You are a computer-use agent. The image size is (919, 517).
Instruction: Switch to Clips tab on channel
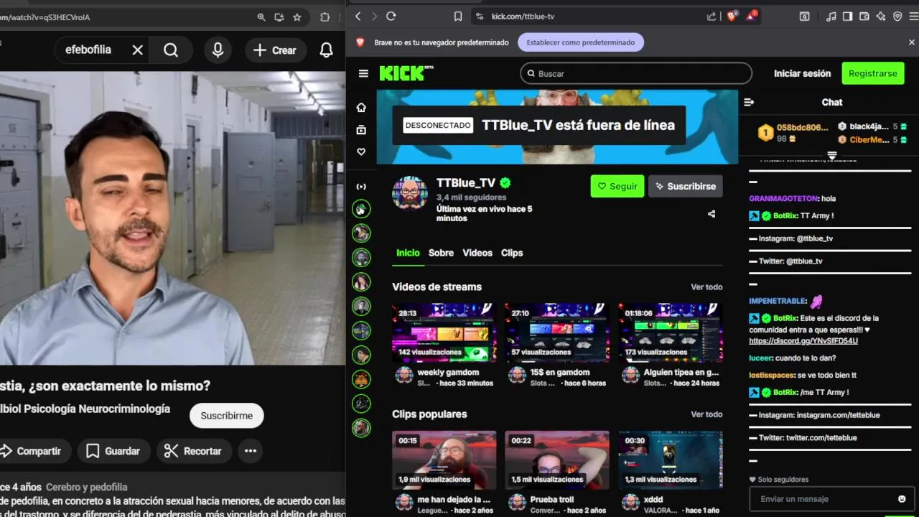pos(512,253)
